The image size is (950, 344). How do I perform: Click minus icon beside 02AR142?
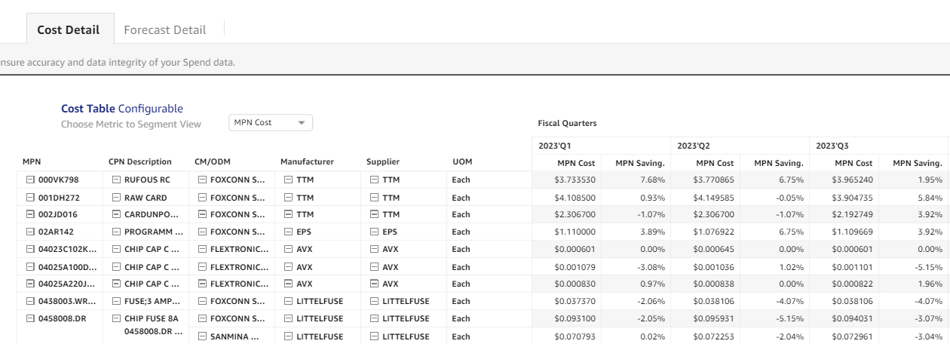(x=29, y=232)
